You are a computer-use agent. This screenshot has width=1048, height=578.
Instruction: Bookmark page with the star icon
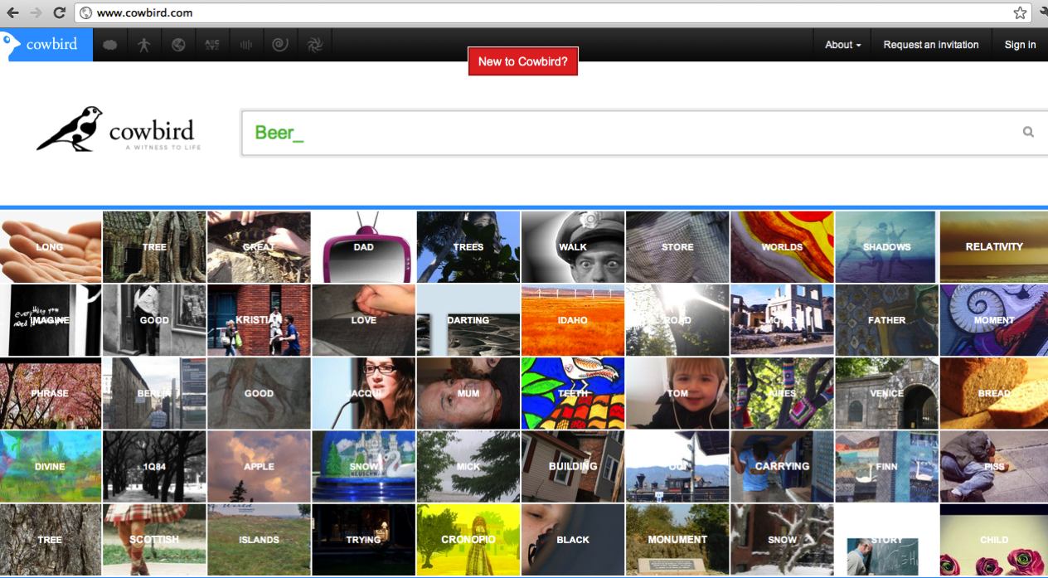tap(1020, 12)
